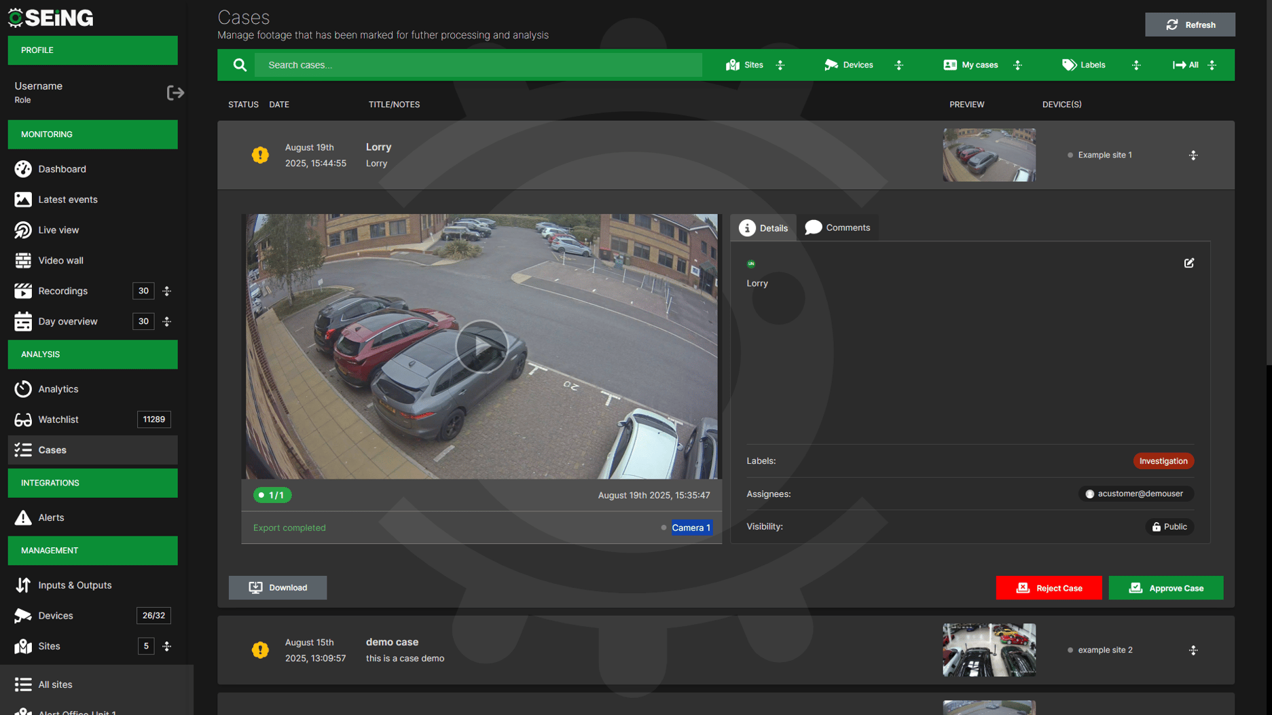Select the Live view icon

click(23, 230)
